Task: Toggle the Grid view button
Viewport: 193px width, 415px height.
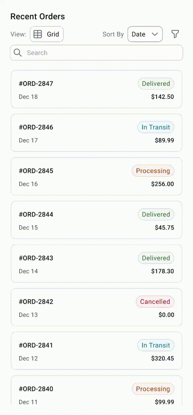Action: (47, 34)
